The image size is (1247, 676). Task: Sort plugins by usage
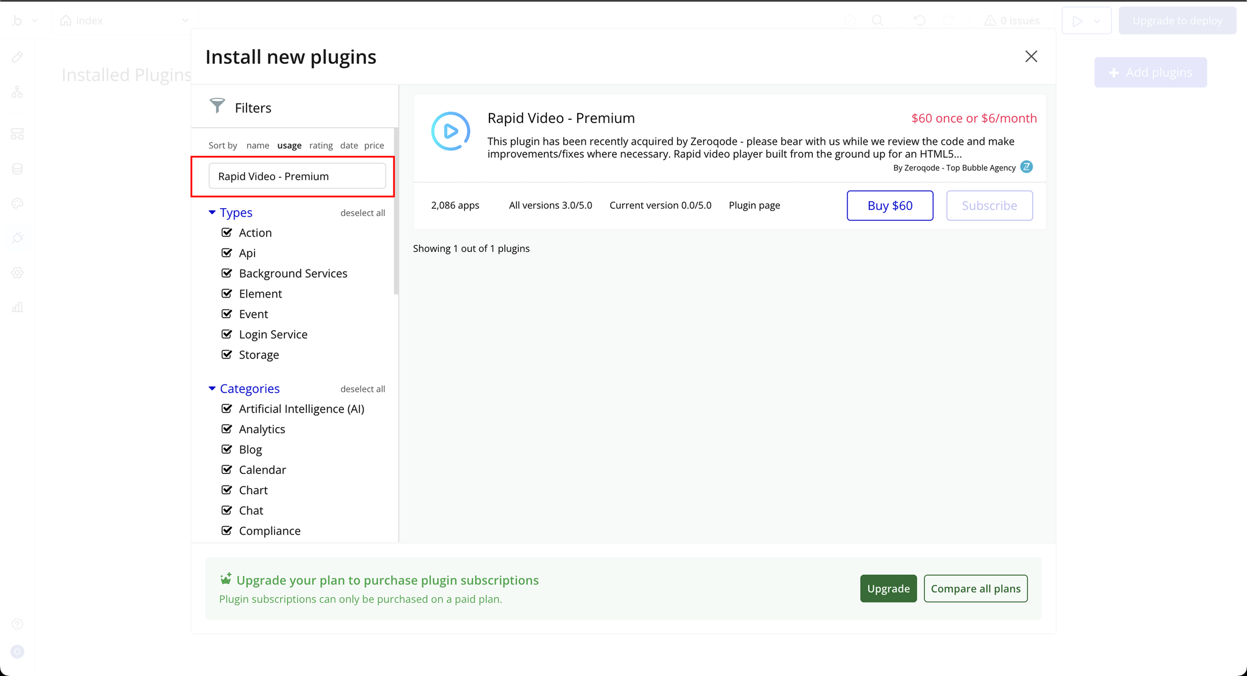coord(289,145)
